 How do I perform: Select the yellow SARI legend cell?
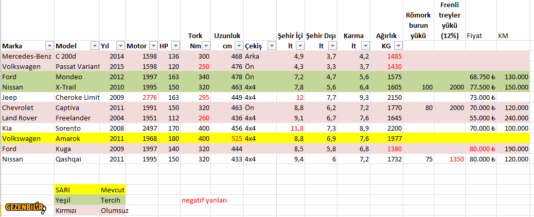[x=77, y=190]
